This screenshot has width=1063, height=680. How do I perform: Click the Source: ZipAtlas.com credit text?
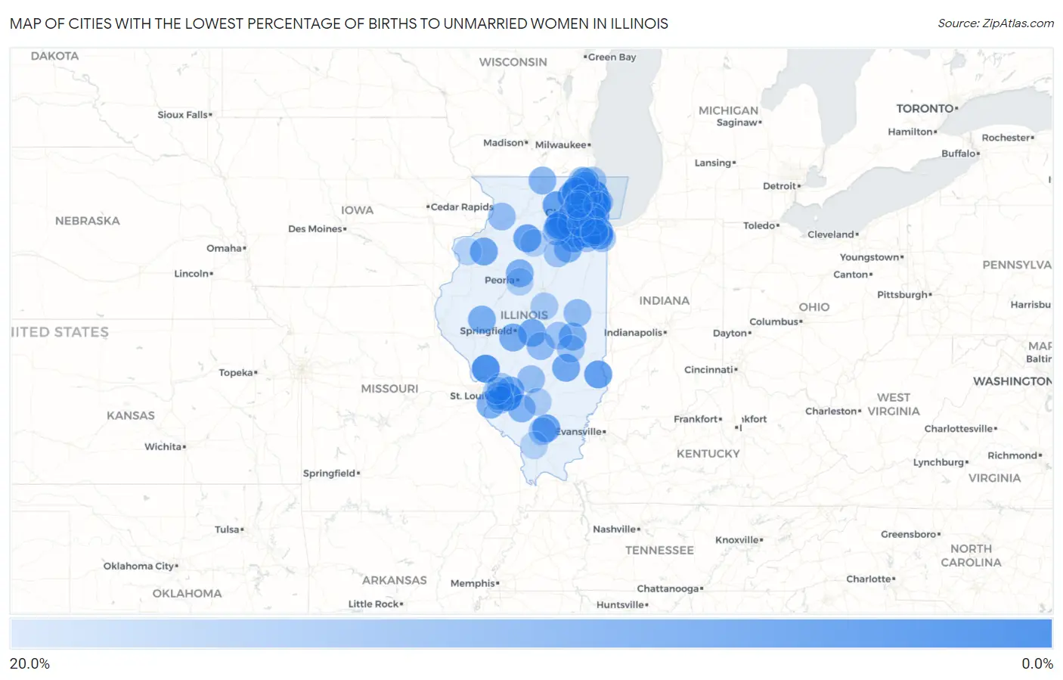(x=996, y=23)
